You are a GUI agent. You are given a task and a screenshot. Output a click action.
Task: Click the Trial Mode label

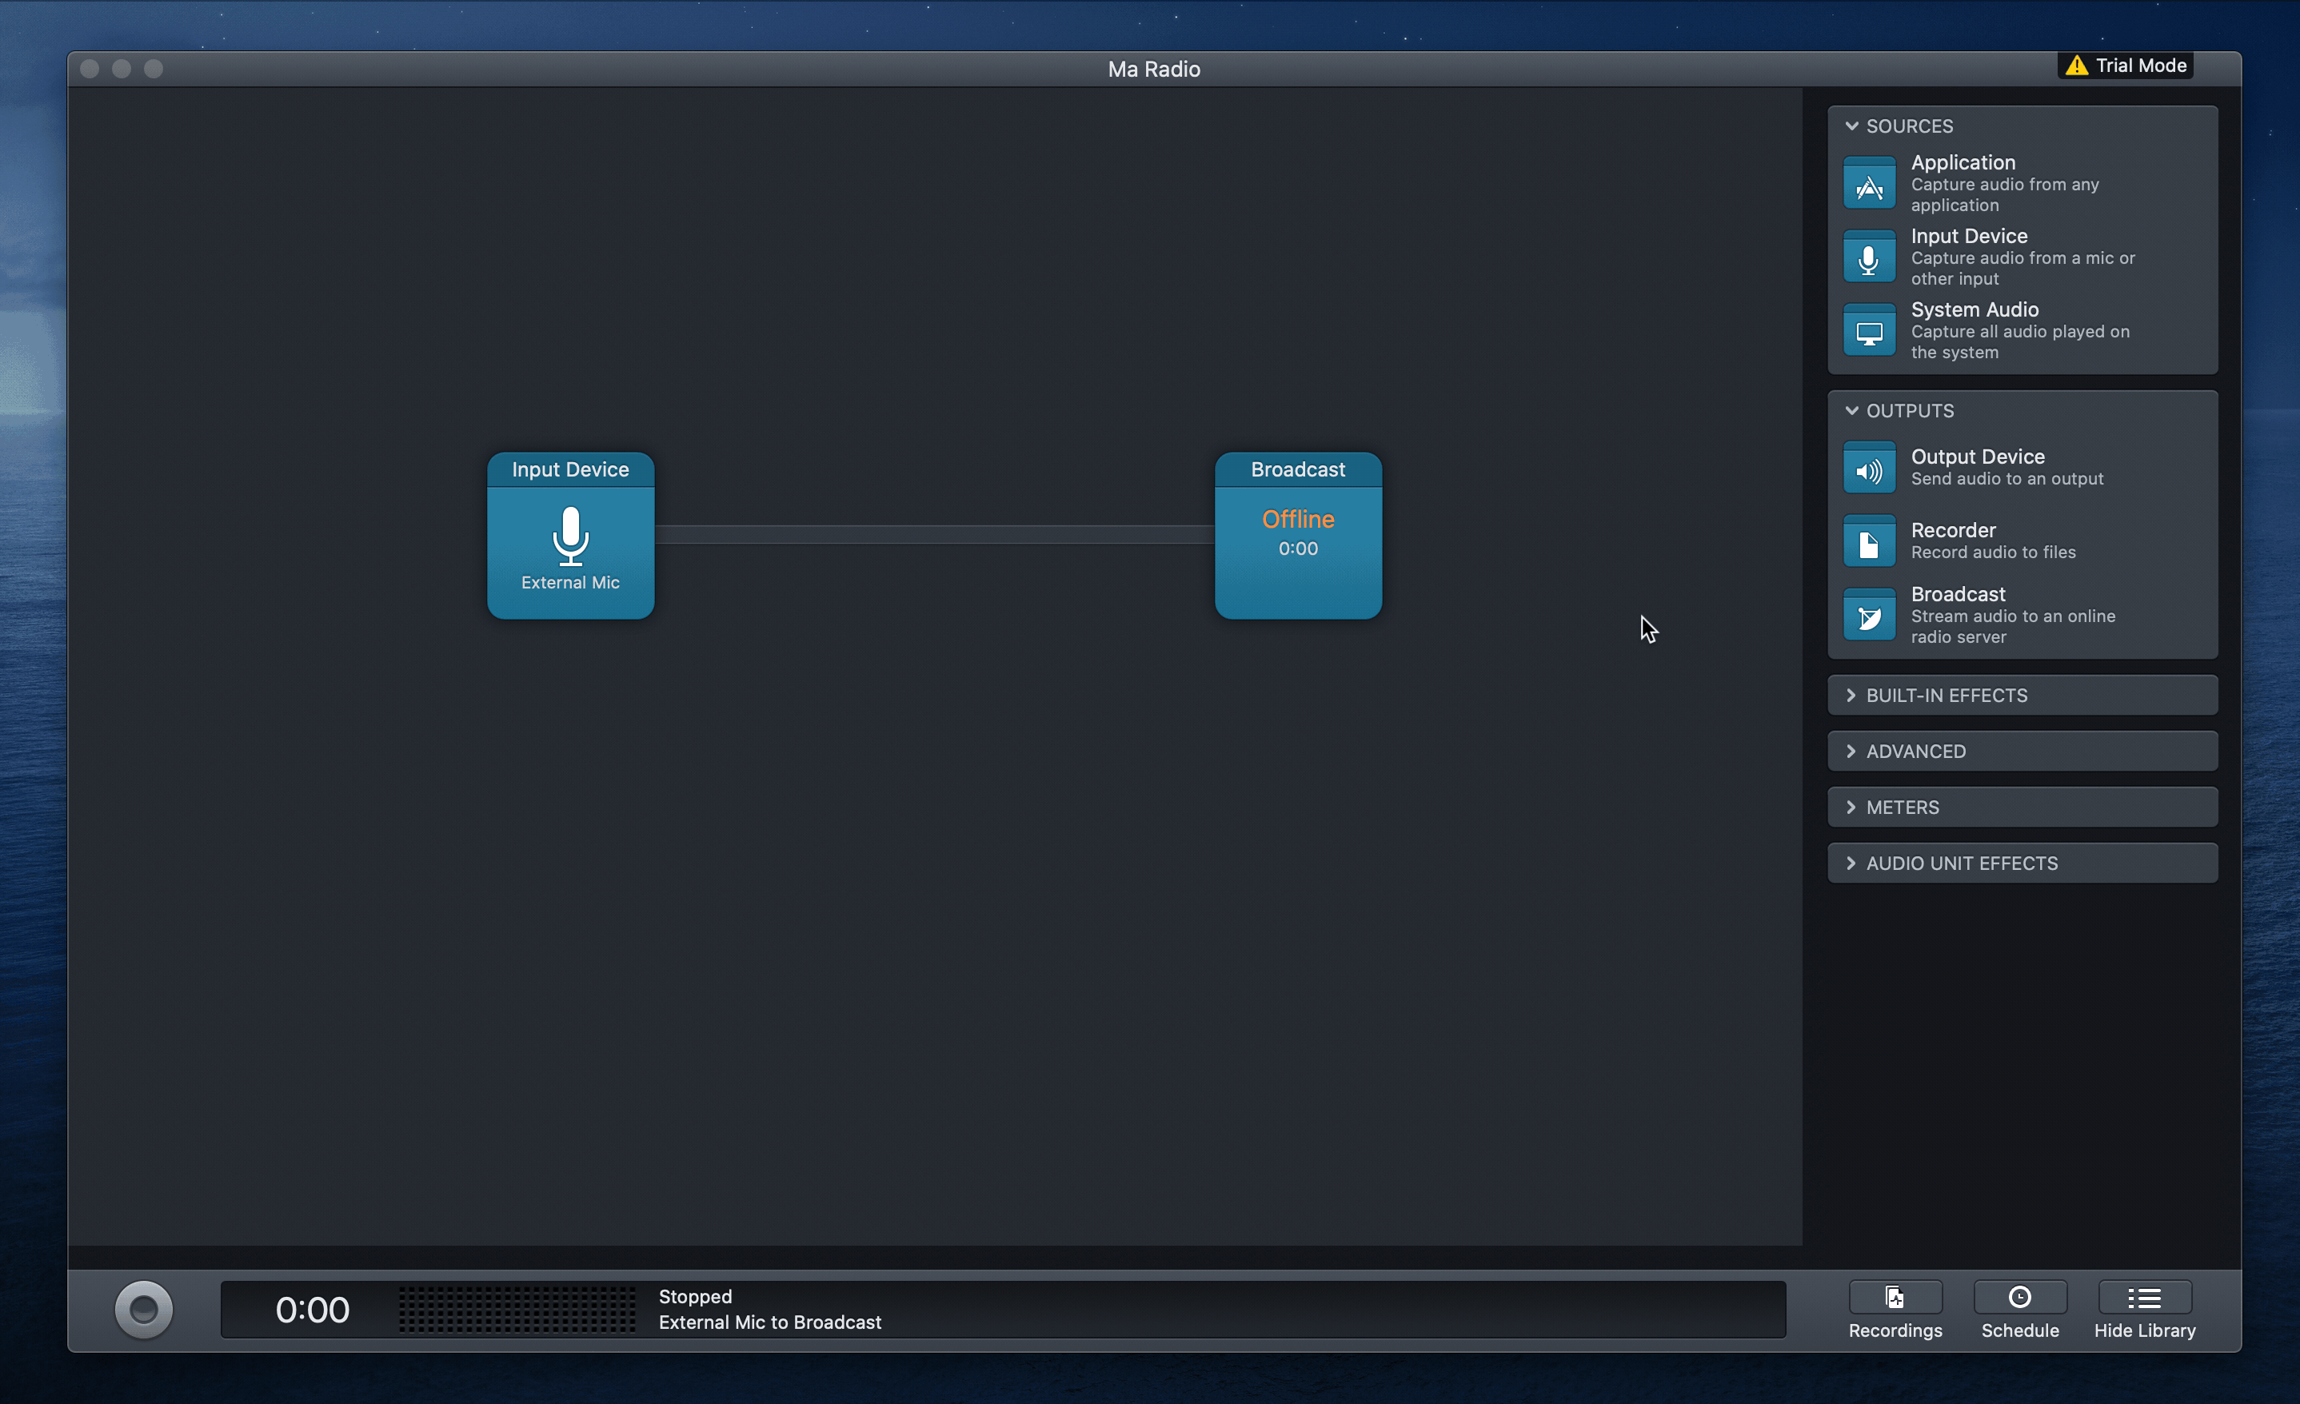click(x=2142, y=66)
